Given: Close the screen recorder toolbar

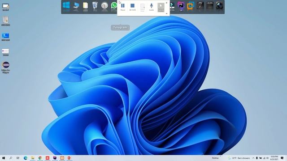Looking at the screenshot, I should tap(166, 3).
